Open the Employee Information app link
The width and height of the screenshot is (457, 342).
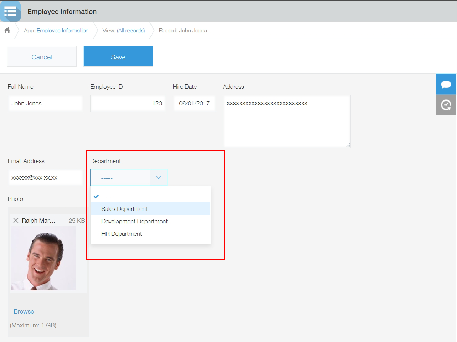point(62,31)
